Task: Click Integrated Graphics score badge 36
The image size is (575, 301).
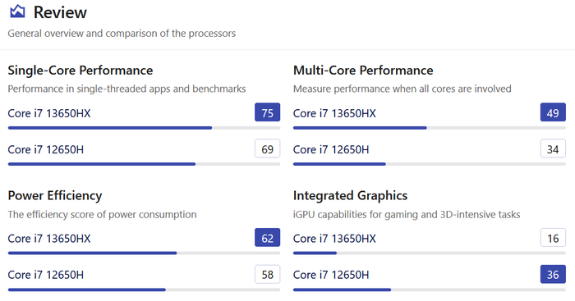Action: coord(553,274)
